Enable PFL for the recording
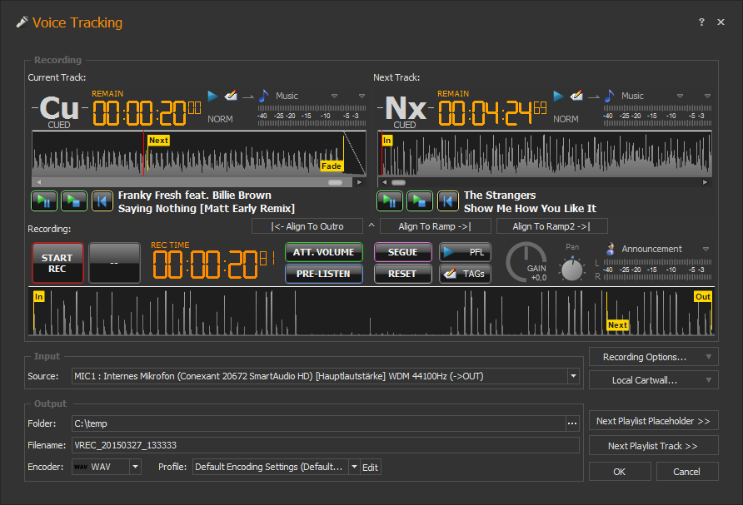The image size is (743, 505). click(x=465, y=252)
